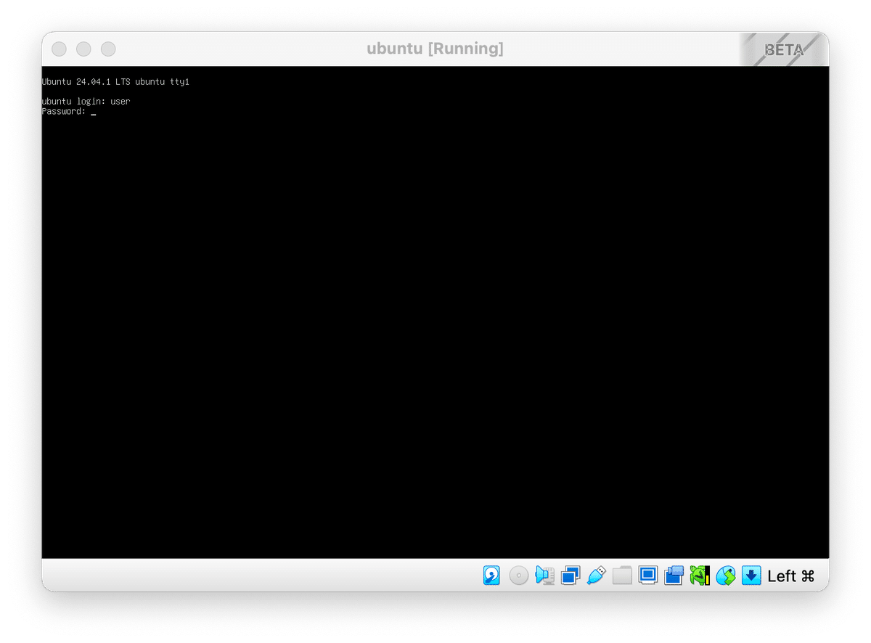This screenshot has width=871, height=643.
Task: Click the globe with green arrow icon
Action: point(726,576)
